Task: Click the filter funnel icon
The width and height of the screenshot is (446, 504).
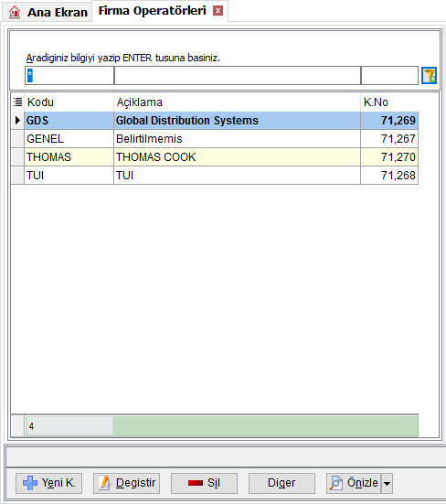Action: (x=429, y=76)
